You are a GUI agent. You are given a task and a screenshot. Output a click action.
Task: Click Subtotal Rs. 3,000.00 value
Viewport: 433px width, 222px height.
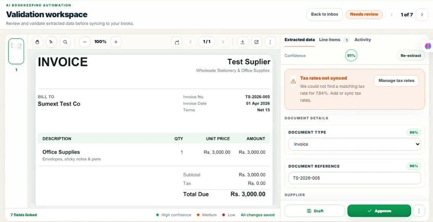coord(252,175)
